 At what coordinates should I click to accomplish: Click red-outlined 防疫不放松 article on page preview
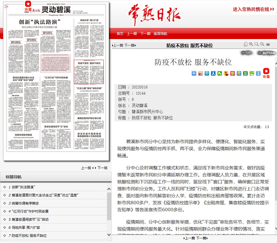pyautogui.click(x=89, y=72)
